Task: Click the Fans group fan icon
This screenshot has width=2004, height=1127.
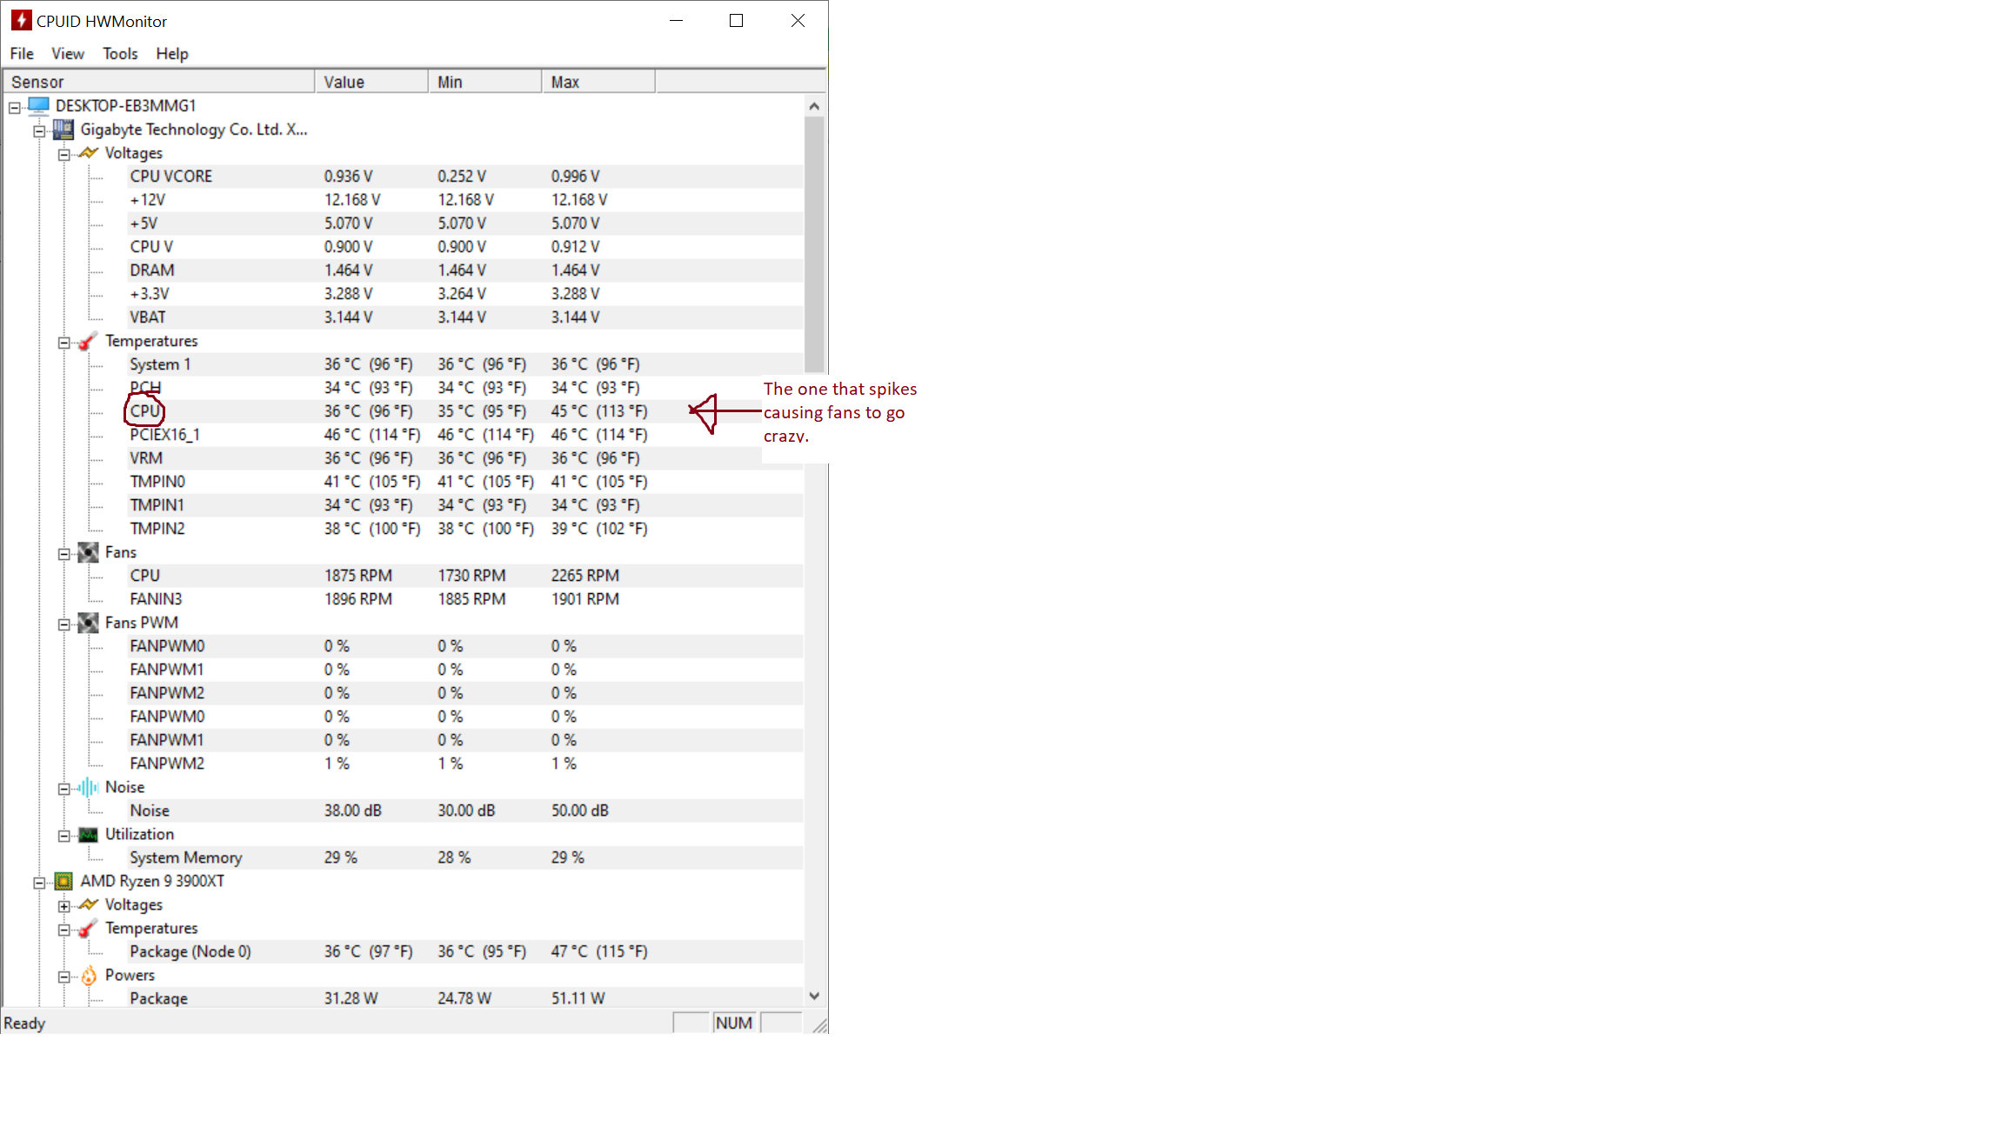Action: click(88, 552)
